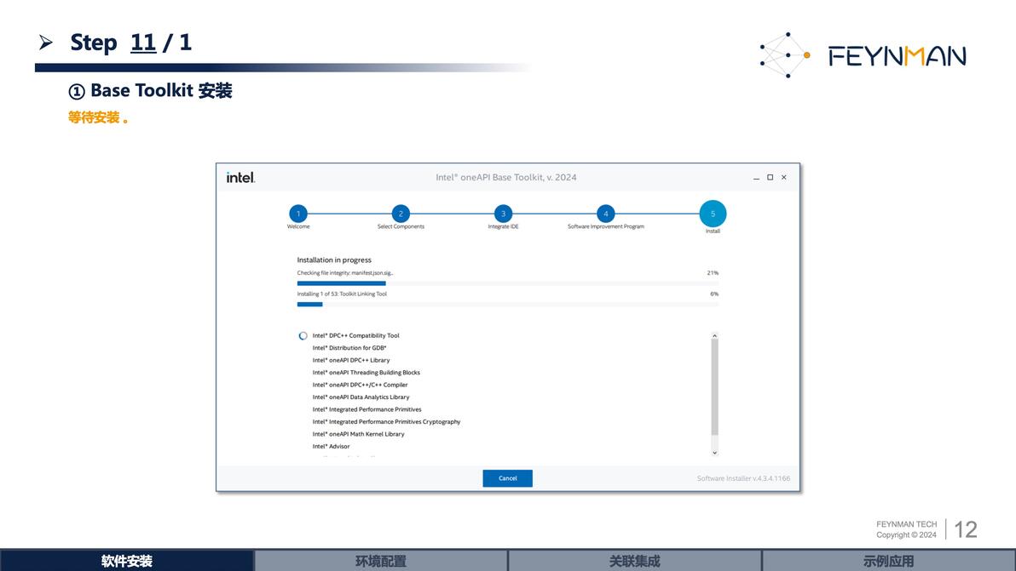Viewport: 1016px width, 571px height.
Task: Click step 5 Install circle
Action: click(x=713, y=214)
